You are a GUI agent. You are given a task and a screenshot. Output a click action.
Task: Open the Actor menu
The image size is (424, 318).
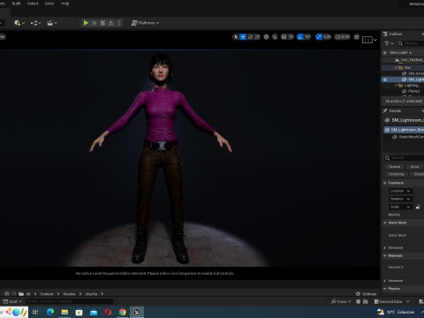click(49, 4)
